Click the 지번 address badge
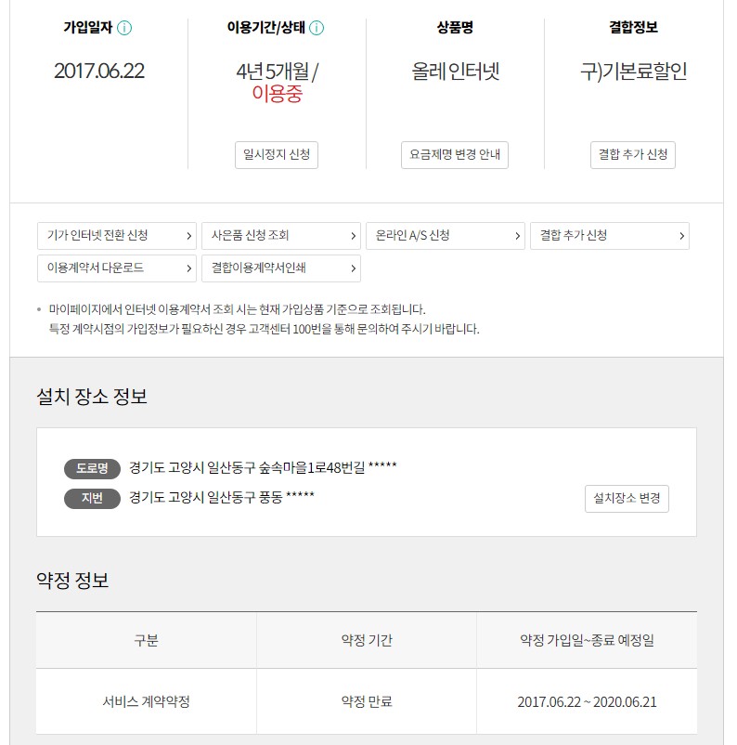Image resolution: width=737 pixels, height=745 pixels. (x=92, y=498)
